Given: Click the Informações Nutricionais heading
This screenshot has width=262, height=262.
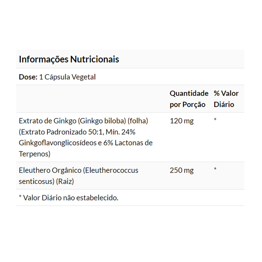Looking at the screenshot, I should 69,59.
